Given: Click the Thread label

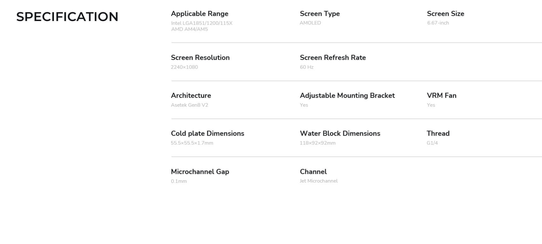Looking at the screenshot, I should click(438, 133).
